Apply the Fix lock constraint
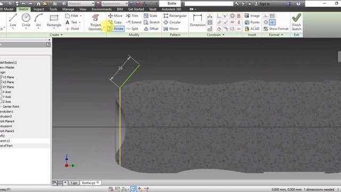Image resolution: width=341 pixels, height=192 pixels. coord(239,15)
